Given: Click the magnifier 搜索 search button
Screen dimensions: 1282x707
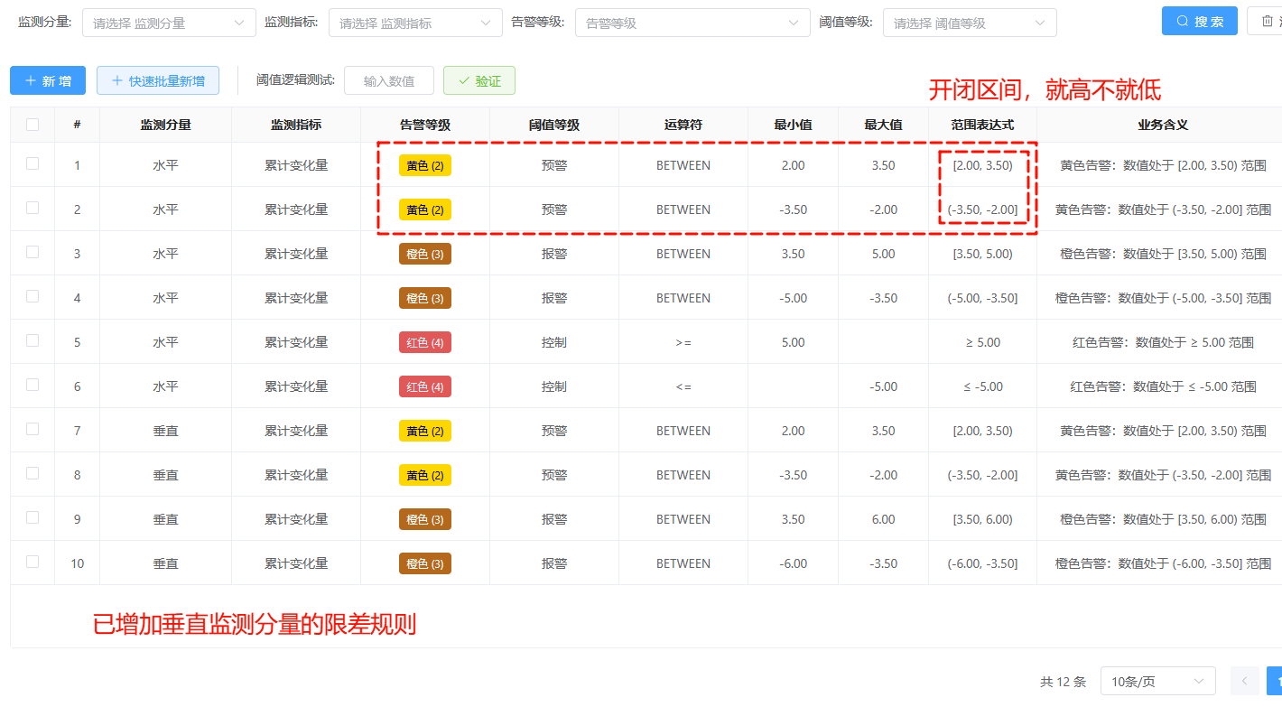Looking at the screenshot, I should (x=1199, y=22).
